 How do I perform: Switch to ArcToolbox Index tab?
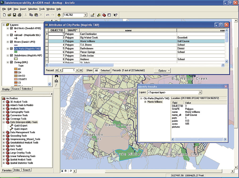pos(17,170)
